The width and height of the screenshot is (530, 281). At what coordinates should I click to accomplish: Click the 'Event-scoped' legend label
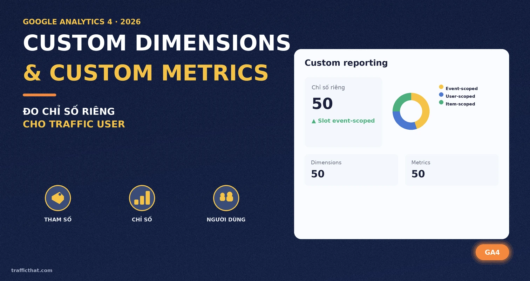[462, 89]
